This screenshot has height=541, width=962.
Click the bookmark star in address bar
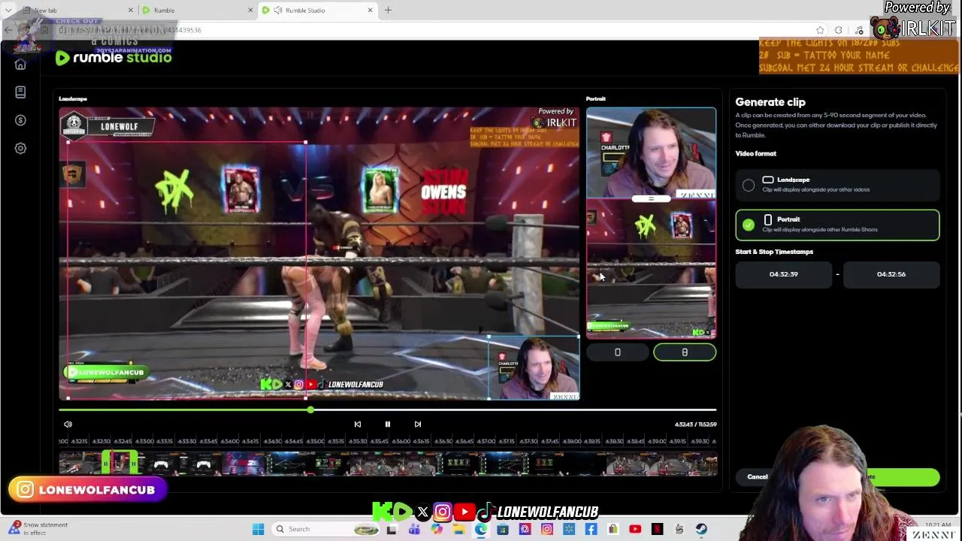pyautogui.click(x=820, y=30)
